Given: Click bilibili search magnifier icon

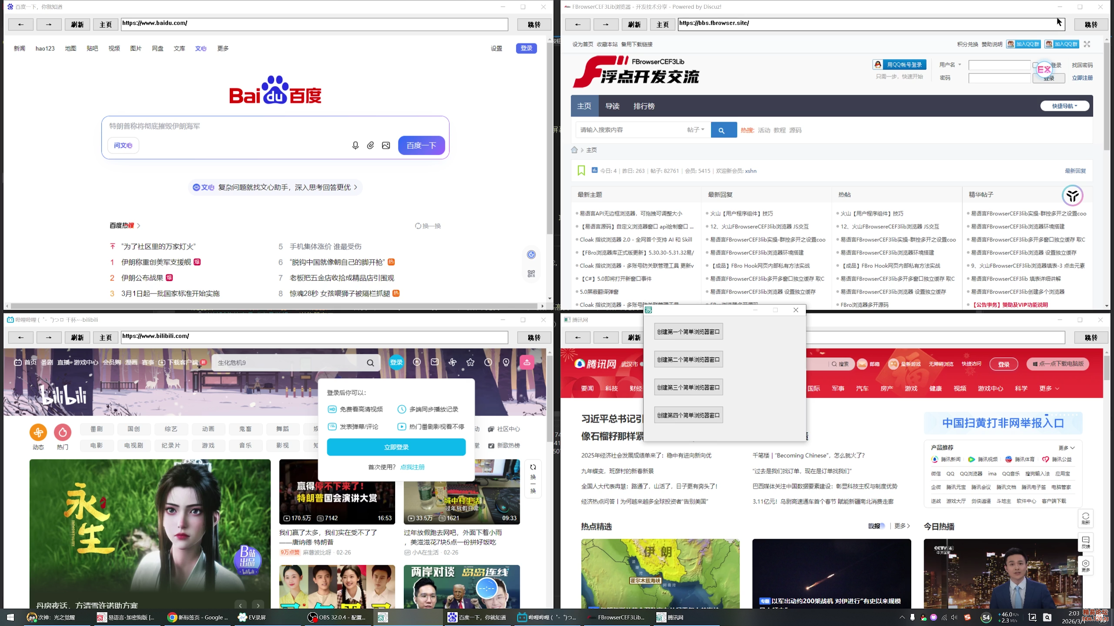Looking at the screenshot, I should pos(370,363).
